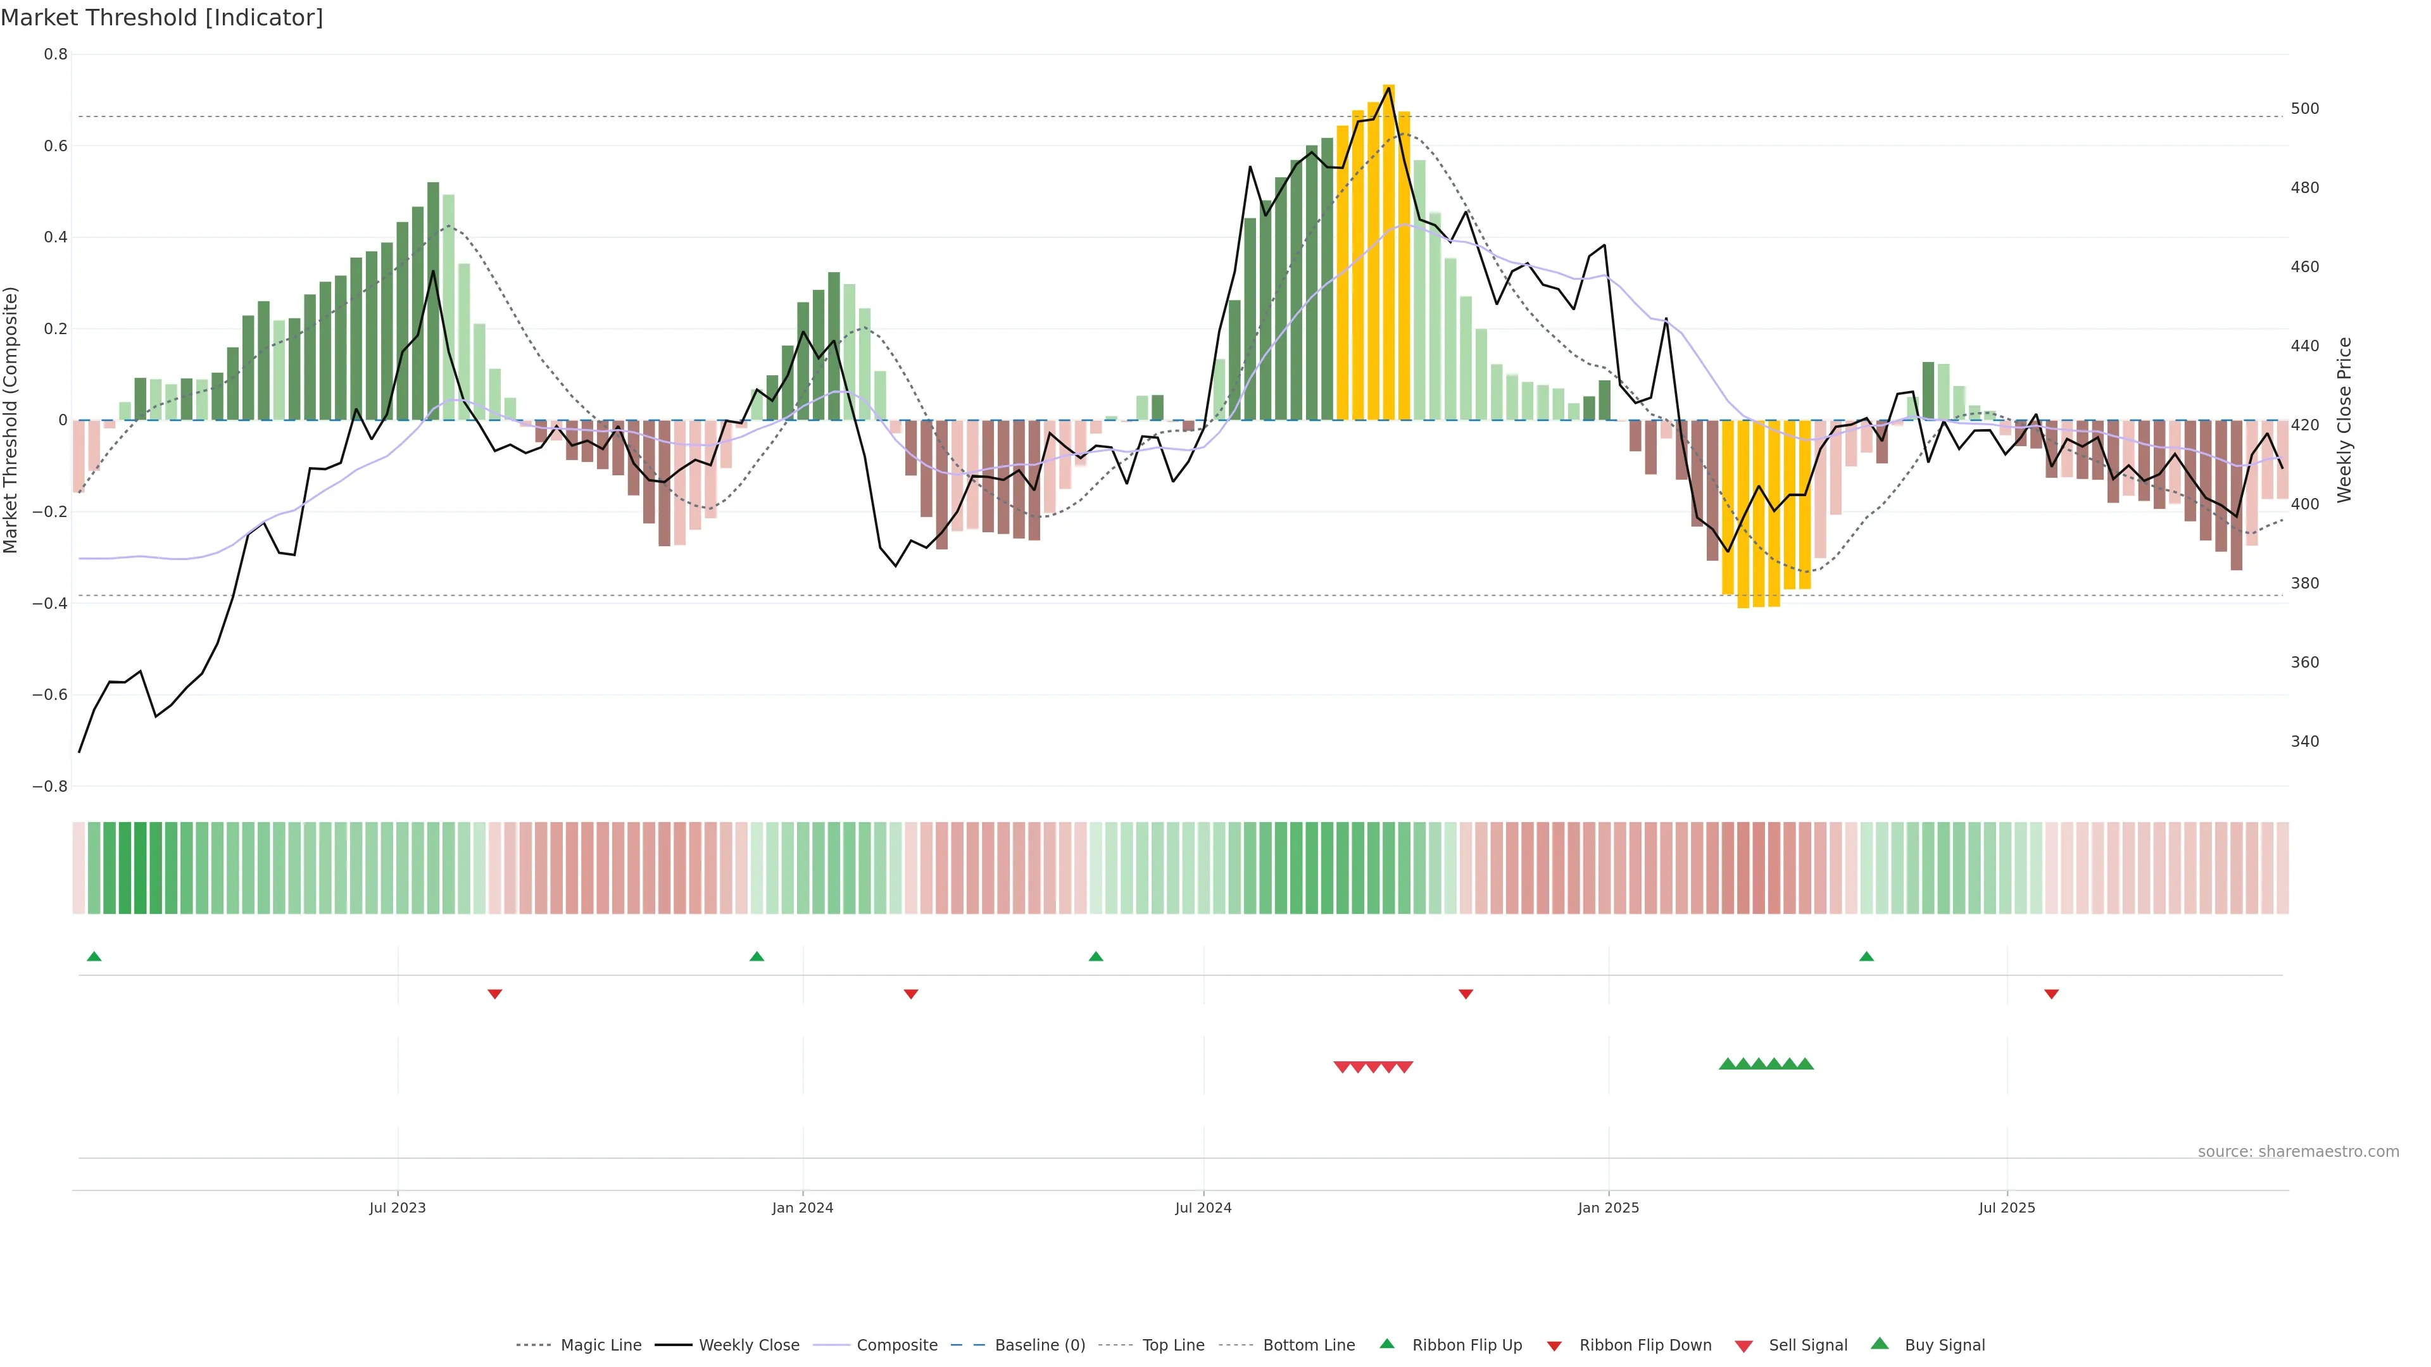Click the Ribbon Flip Up marker before Jan 2024

click(756, 957)
